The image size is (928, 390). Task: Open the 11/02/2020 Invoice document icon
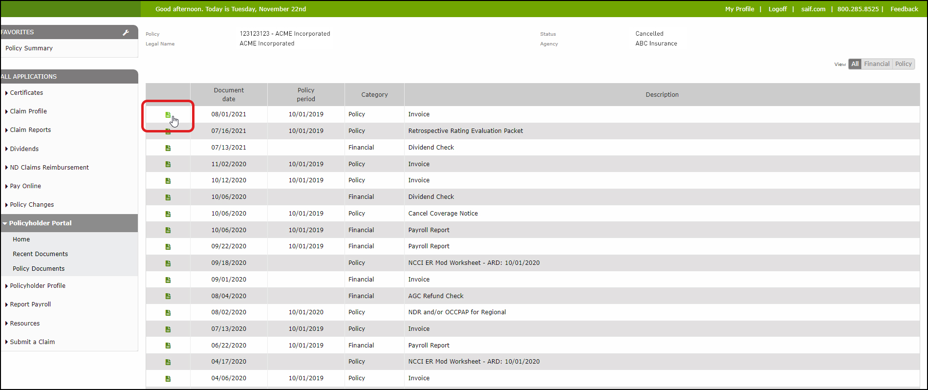(x=168, y=164)
